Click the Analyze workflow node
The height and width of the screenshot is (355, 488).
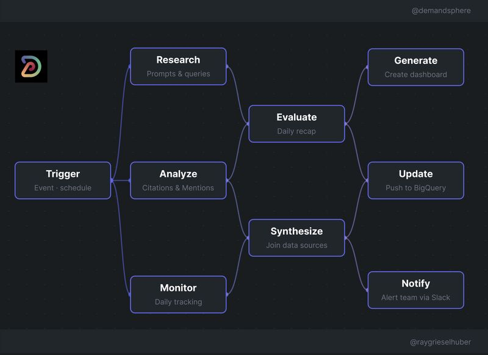178,180
